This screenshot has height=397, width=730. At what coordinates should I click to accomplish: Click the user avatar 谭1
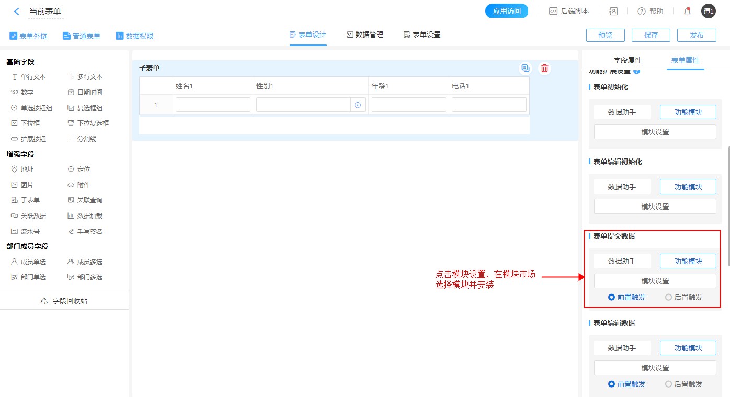(x=708, y=11)
